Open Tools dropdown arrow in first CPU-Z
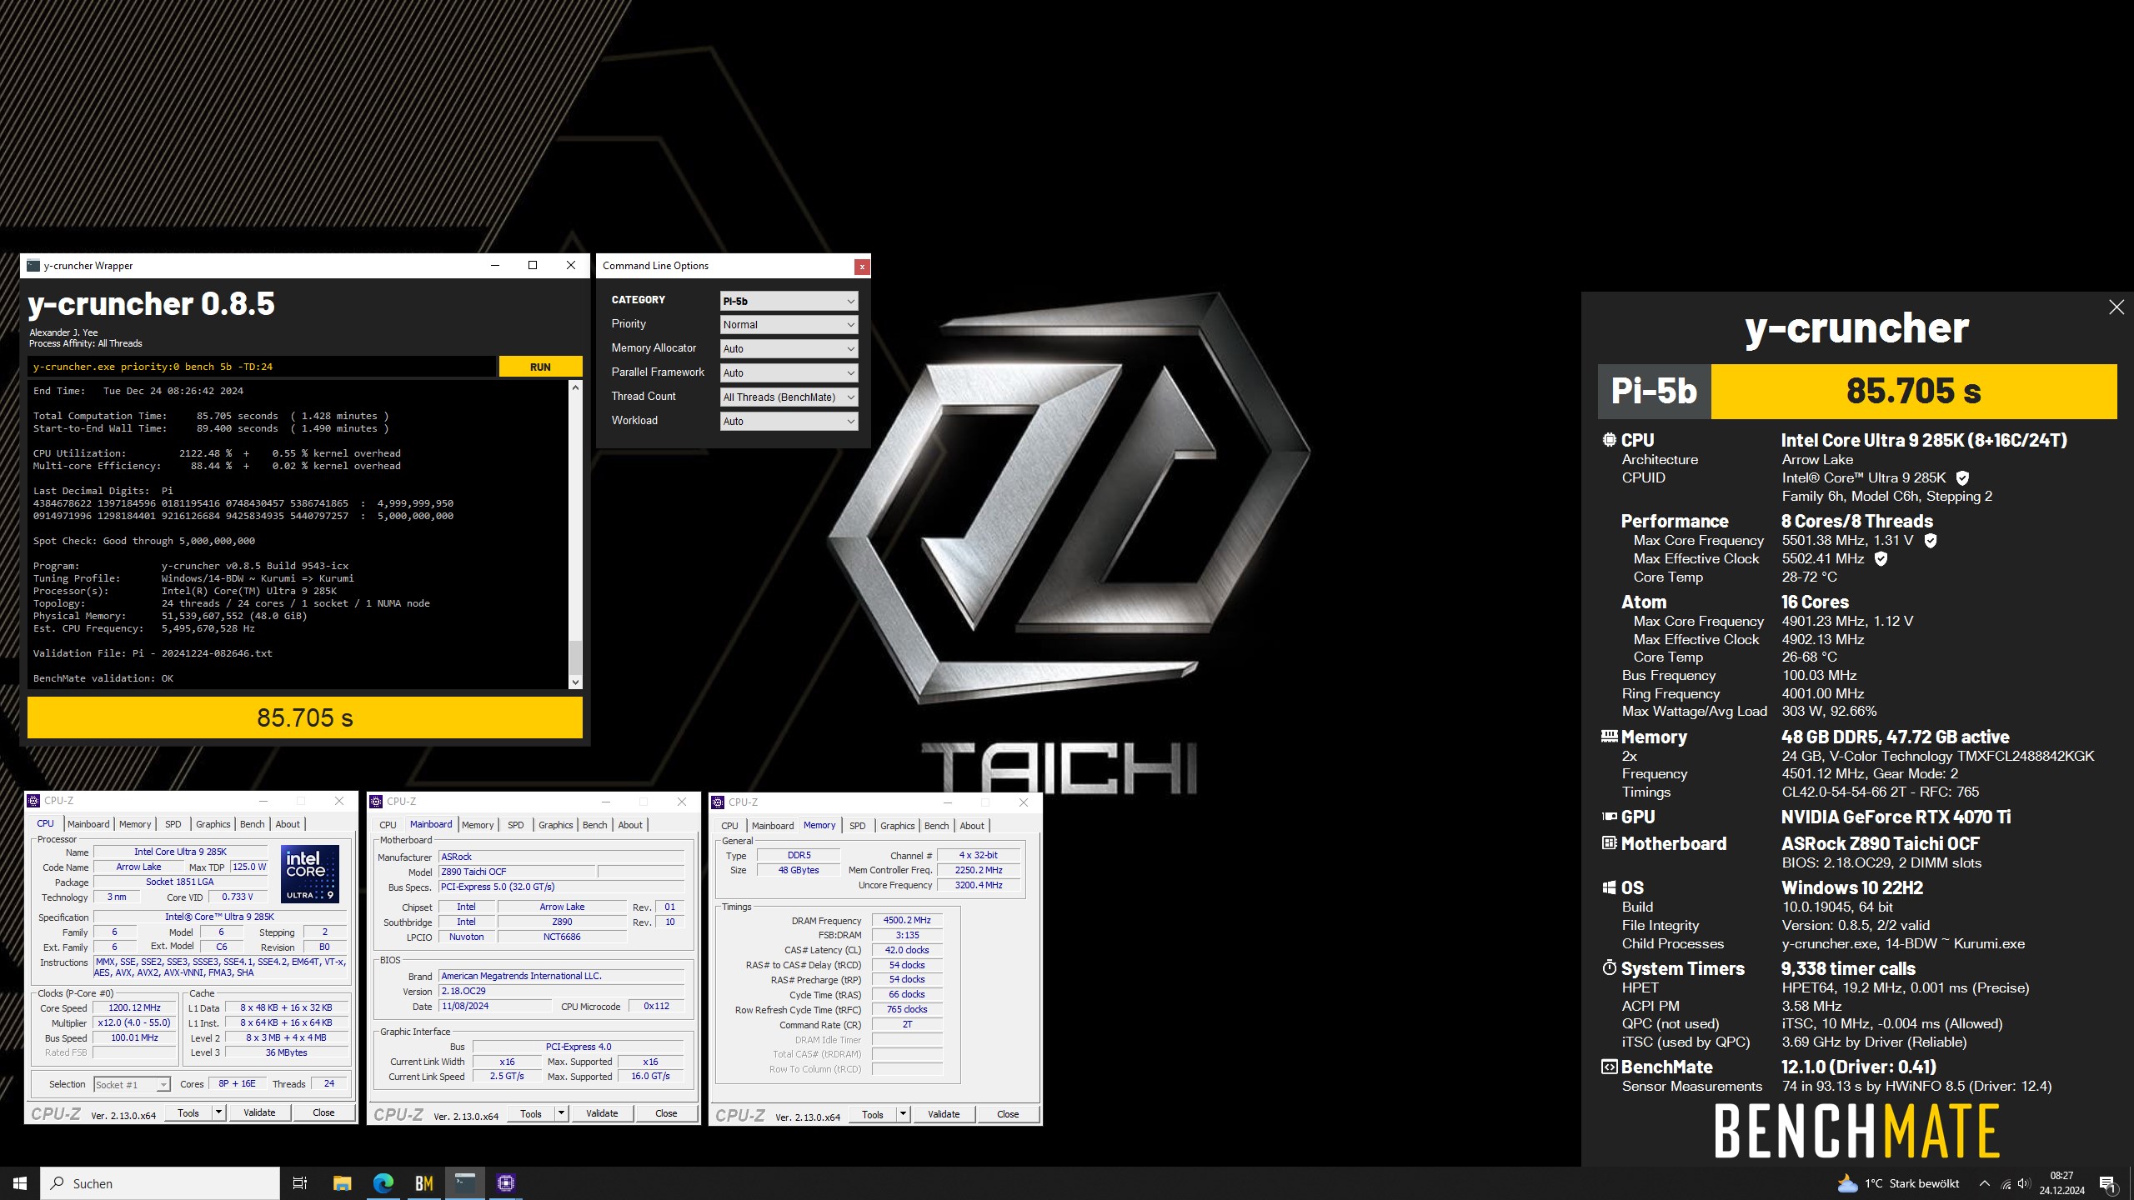Viewport: 2134px width, 1200px height. click(218, 1112)
